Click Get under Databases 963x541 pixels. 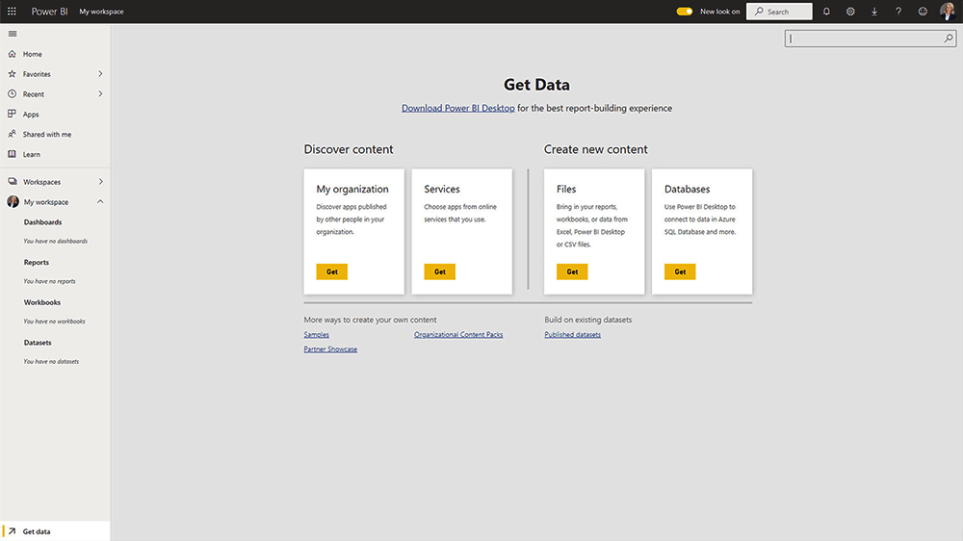[x=680, y=271]
